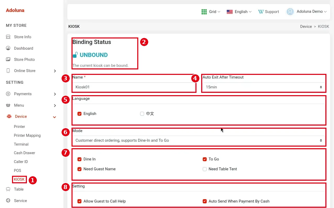Uncheck the English language checkbox

(x=80, y=114)
